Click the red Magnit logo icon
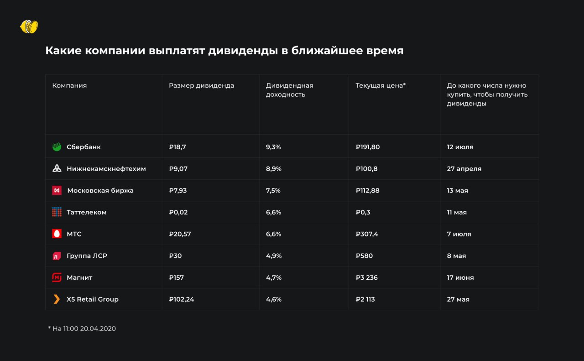Viewport: 584px width, 361px height. (57, 277)
